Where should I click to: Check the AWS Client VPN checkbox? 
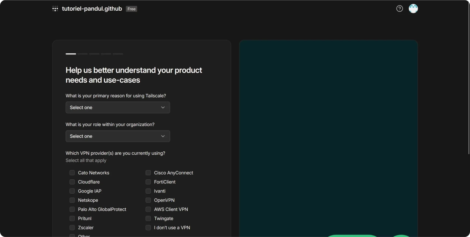[148, 209]
